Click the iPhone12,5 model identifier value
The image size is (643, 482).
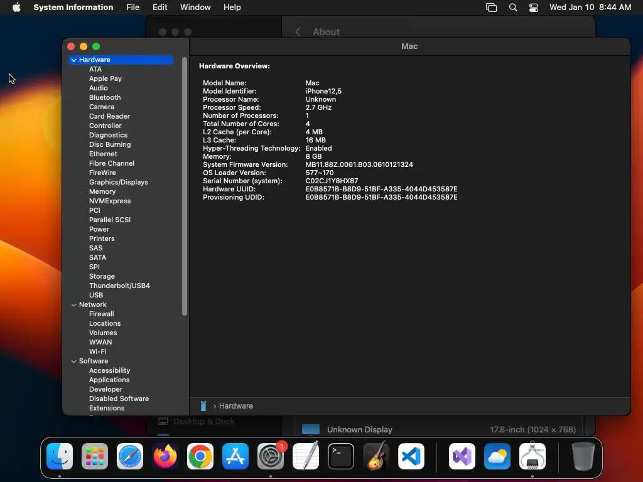[x=323, y=91]
